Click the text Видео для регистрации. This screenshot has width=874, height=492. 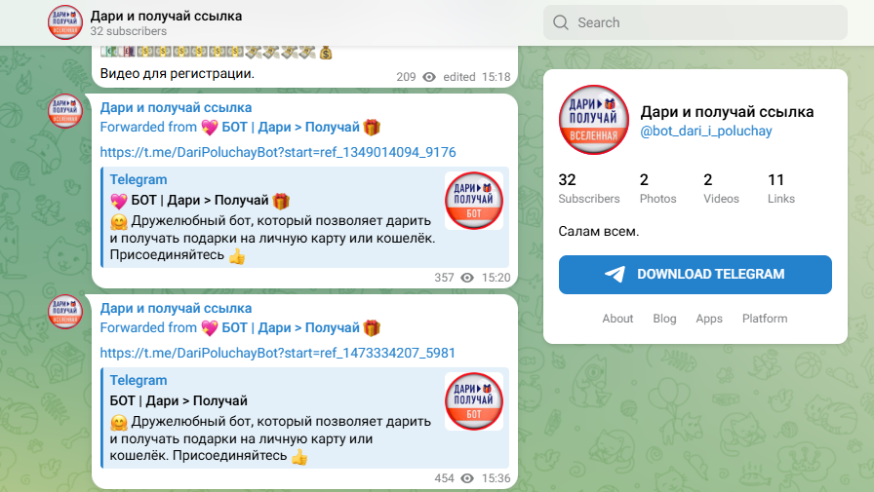coord(178,73)
